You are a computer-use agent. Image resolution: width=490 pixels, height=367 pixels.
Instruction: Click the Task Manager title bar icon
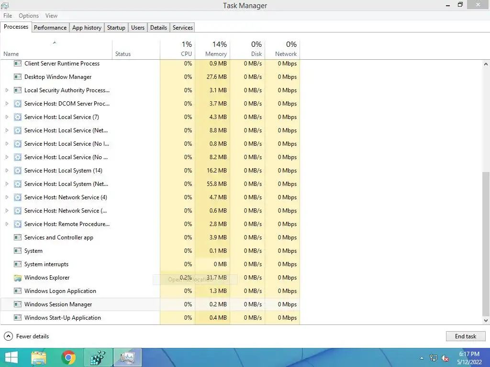[5, 5]
